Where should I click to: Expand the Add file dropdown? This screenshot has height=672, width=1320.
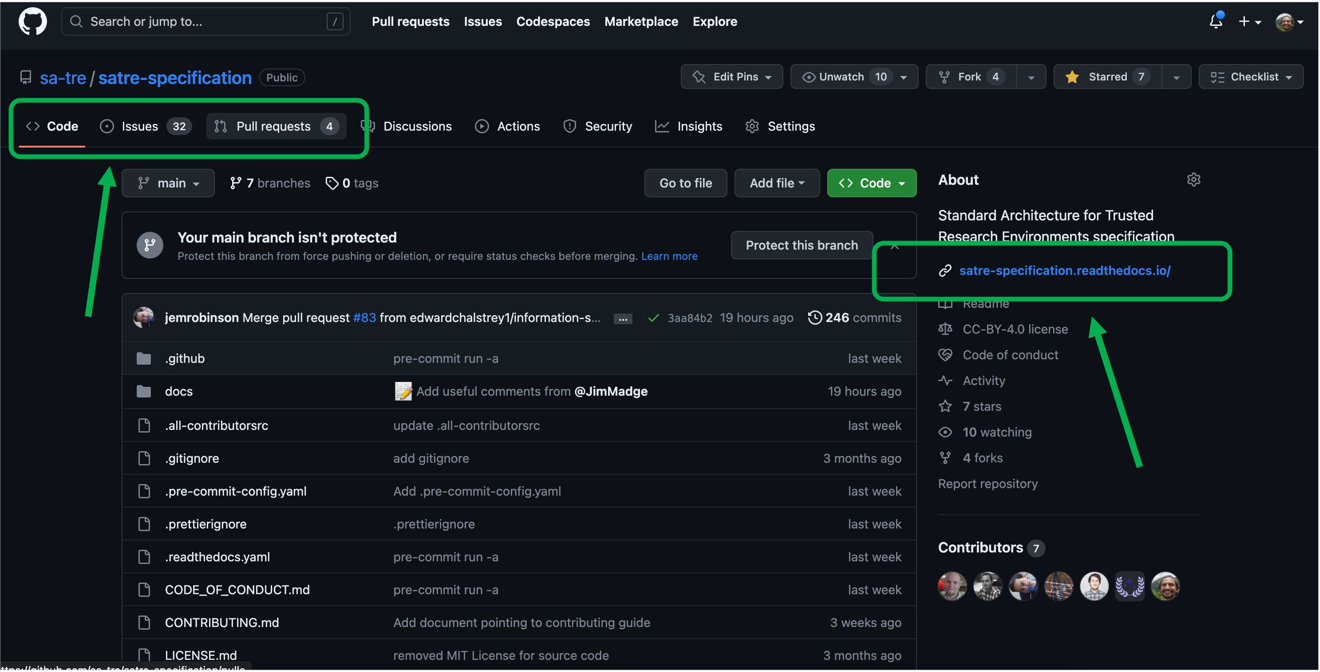pos(777,183)
